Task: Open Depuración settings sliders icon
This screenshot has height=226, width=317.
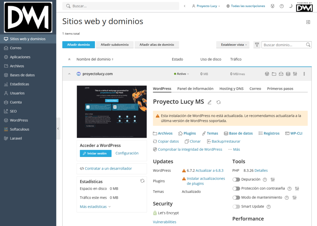Action: coord(273,180)
